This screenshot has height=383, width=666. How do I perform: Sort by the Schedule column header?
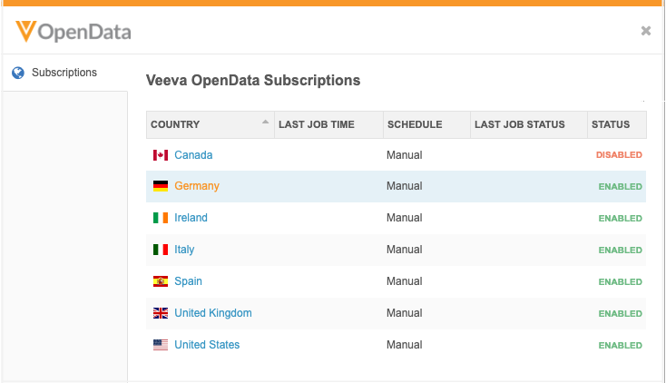point(415,124)
